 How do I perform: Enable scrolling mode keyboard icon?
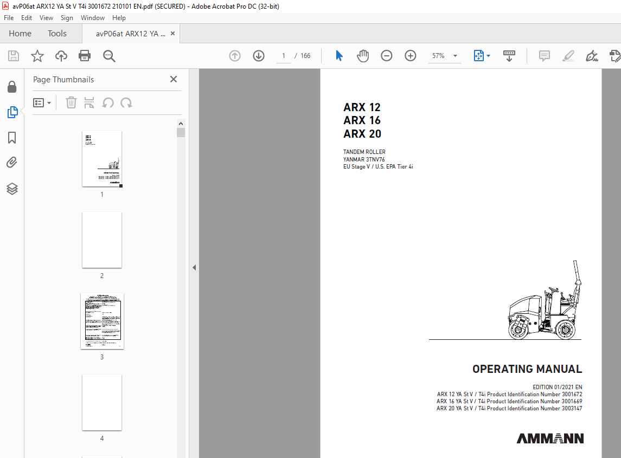pos(509,56)
